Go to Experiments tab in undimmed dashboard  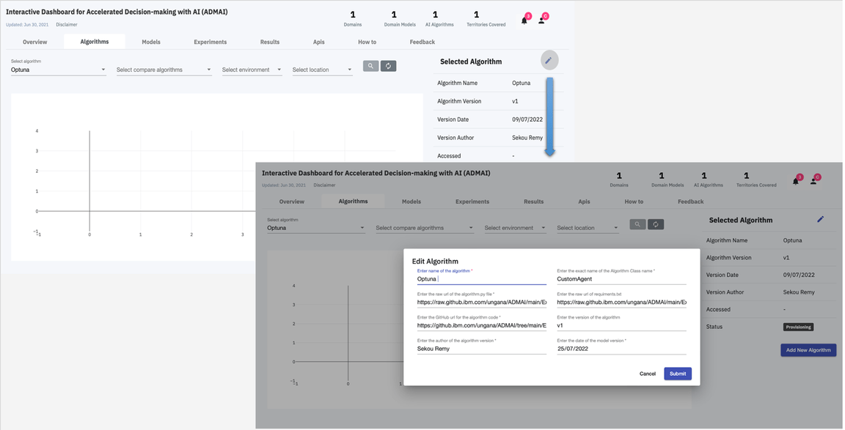point(210,42)
